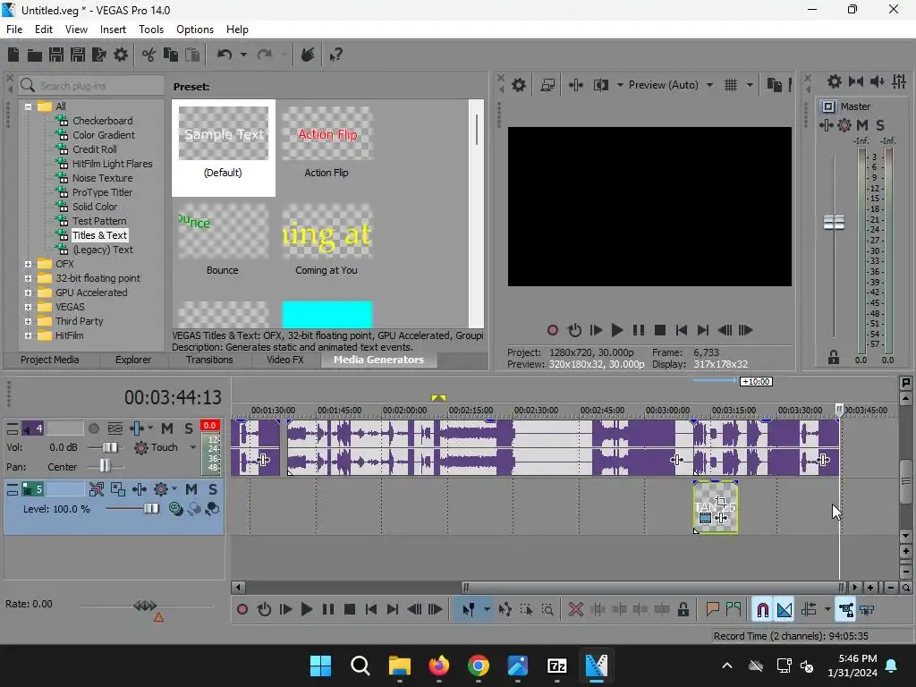916x687 pixels.
Task: Switch to Transitions tab
Action: 209,360
